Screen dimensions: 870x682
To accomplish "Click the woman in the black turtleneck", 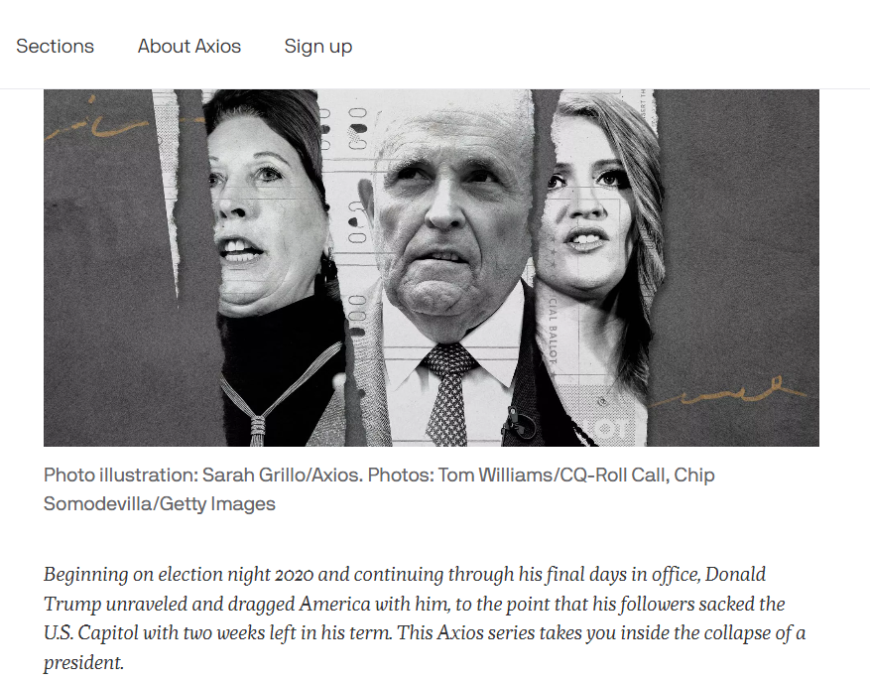I will [x=275, y=267].
